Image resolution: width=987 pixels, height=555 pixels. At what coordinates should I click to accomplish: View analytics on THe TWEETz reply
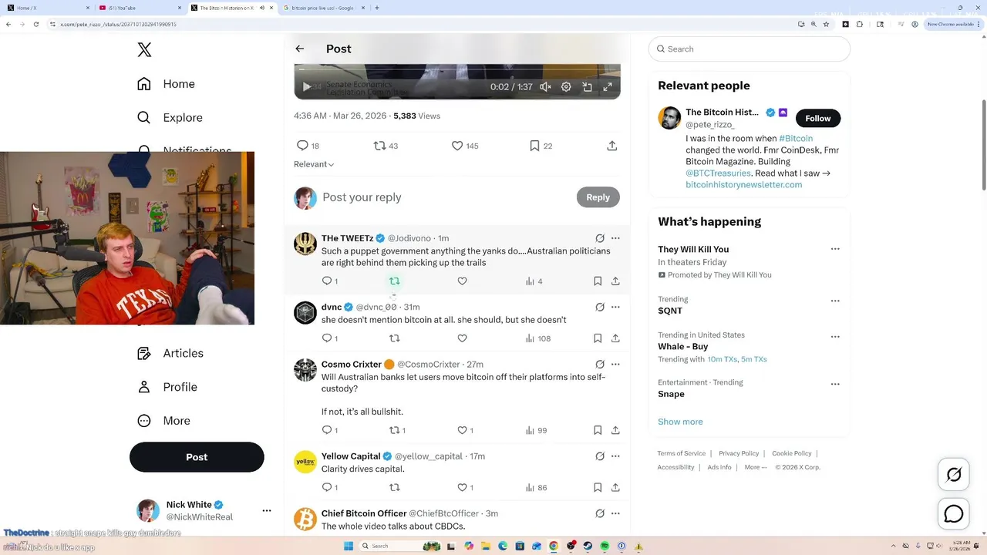click(x=534, y=281)
